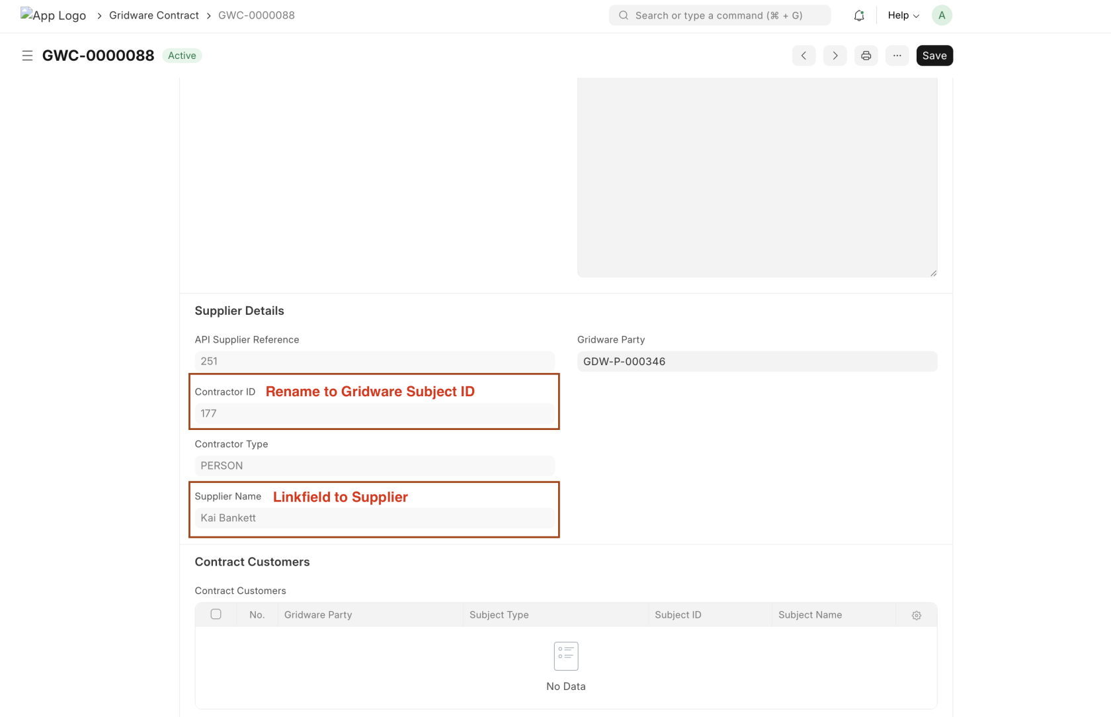Save the contract
The image size is (1111, 717).
point(934,56)
